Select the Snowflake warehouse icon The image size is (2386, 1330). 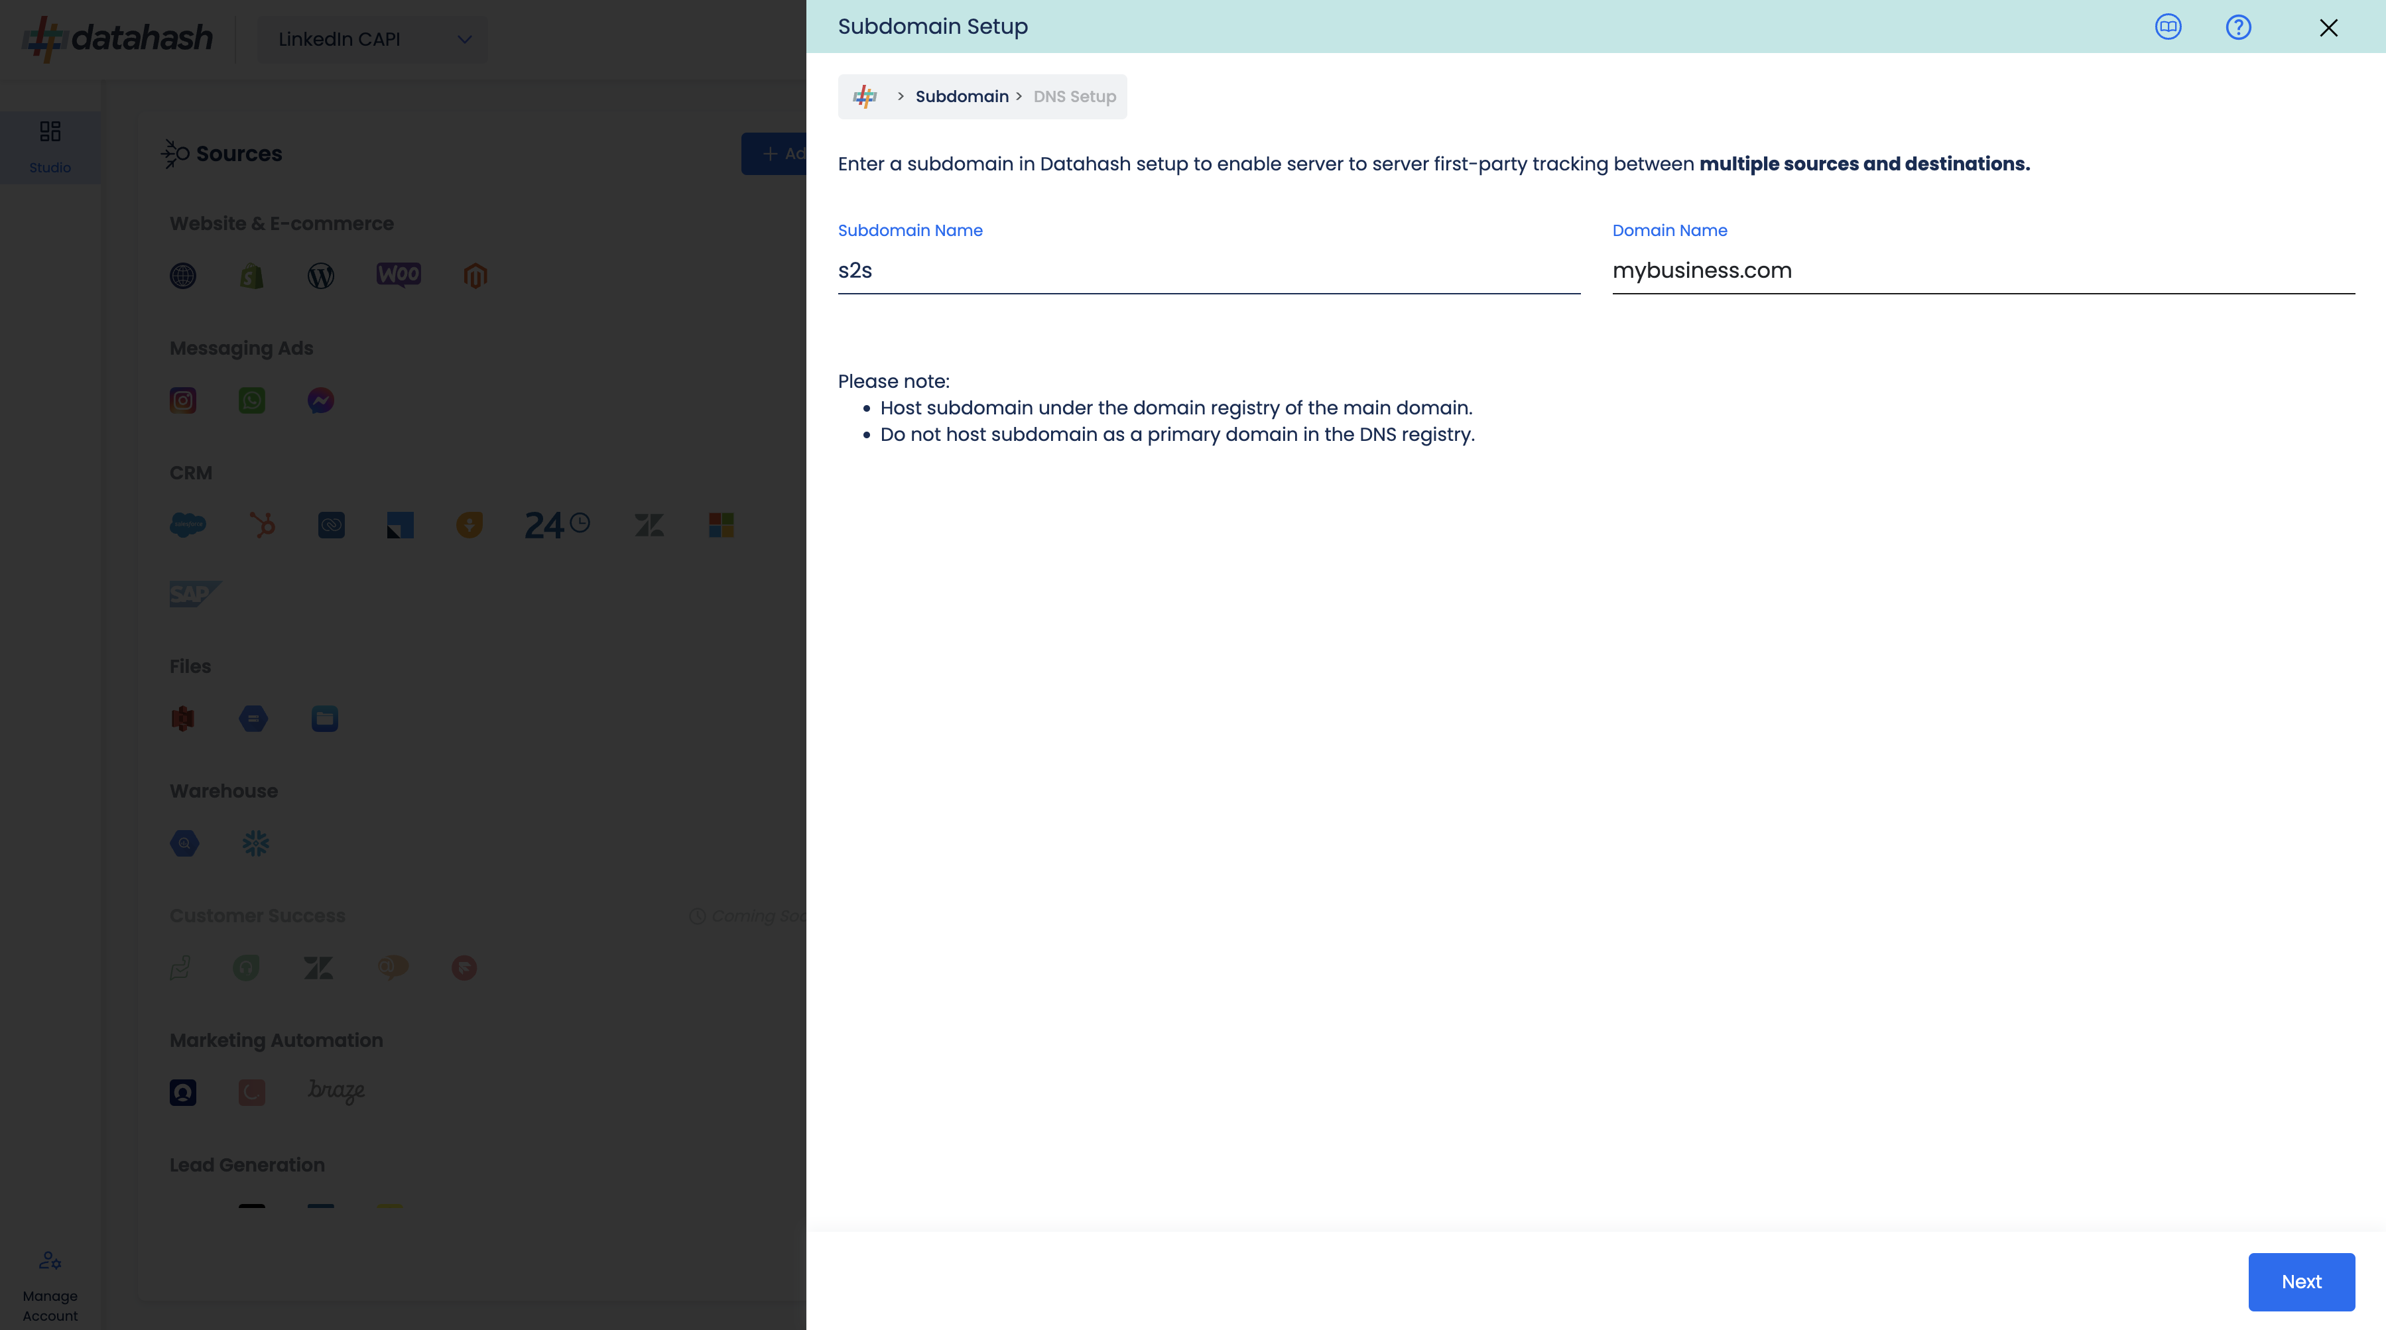pos(256,843)
